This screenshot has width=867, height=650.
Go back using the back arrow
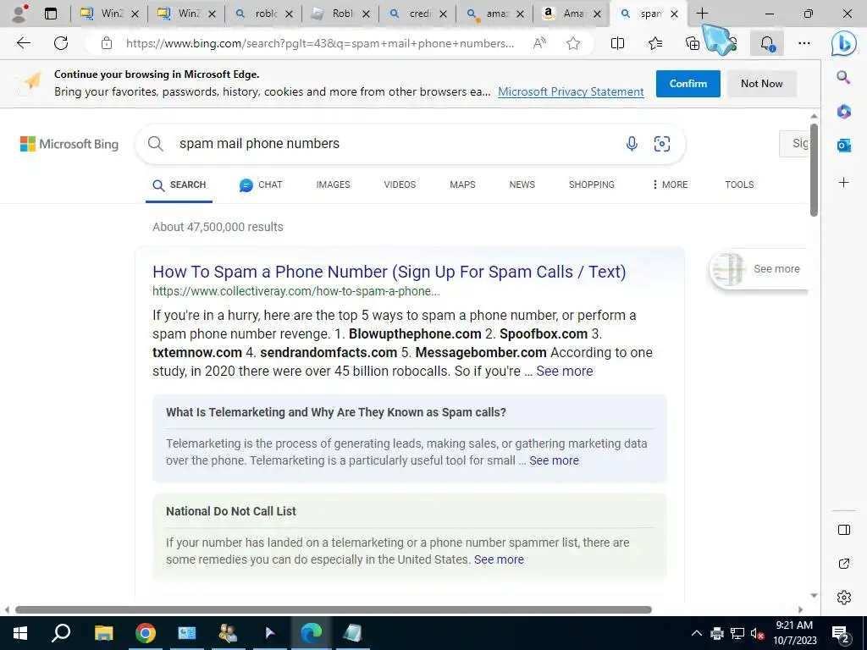pos(23,43)
